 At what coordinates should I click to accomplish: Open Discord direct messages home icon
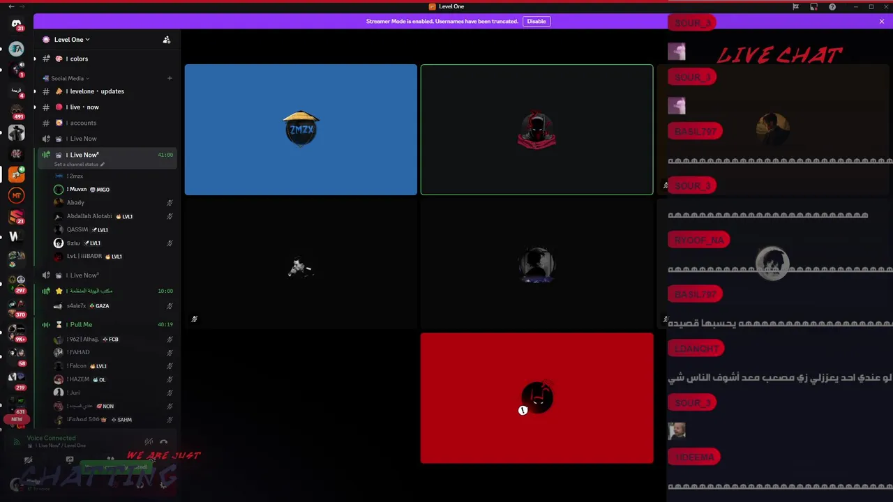pos(16,24)
